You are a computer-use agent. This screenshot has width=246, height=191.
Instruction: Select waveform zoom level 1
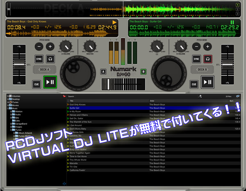point(237,5)
